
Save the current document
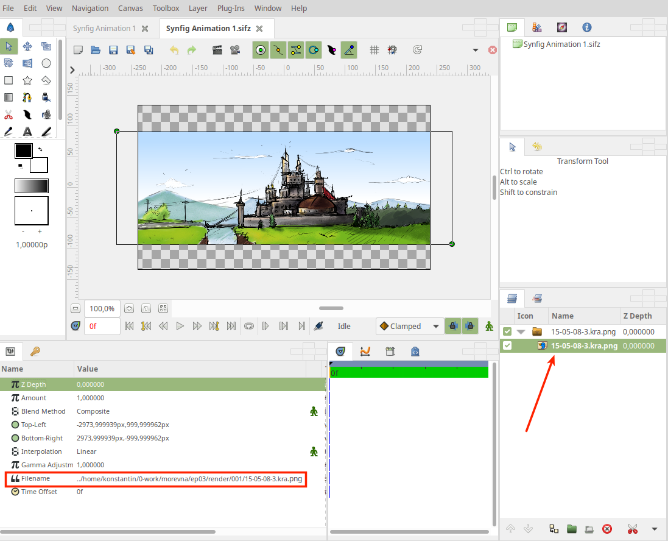tap(113, 50)
